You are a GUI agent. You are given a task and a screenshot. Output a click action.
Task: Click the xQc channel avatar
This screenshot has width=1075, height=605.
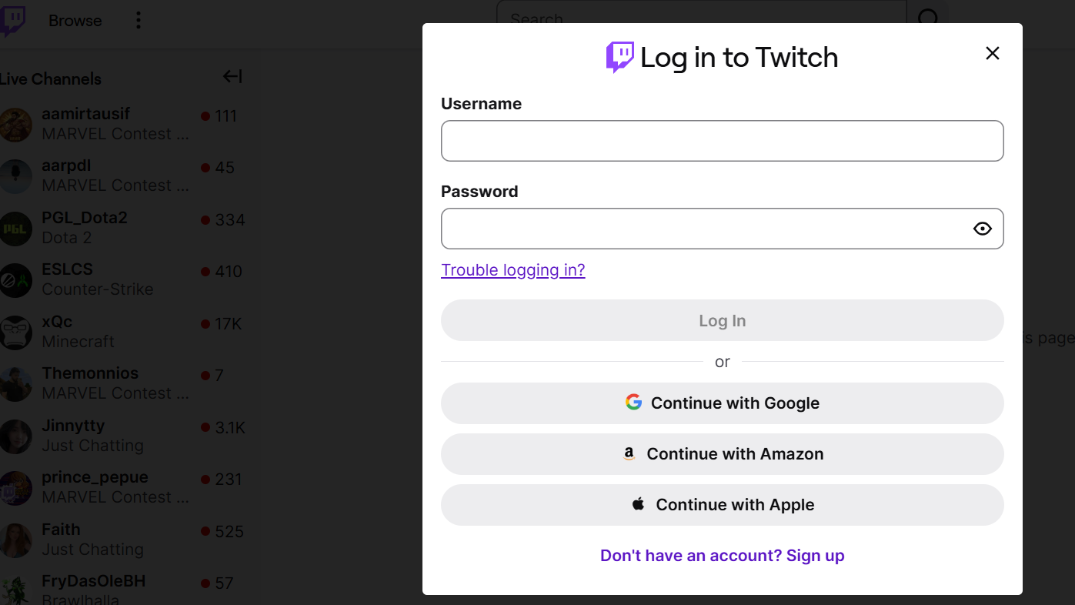pyautogui.click(x=15, y=332)
